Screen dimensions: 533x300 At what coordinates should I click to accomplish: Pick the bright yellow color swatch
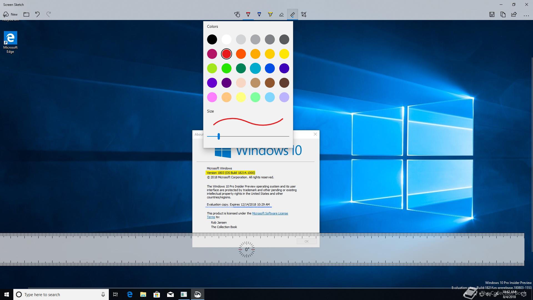coord(284,54)
